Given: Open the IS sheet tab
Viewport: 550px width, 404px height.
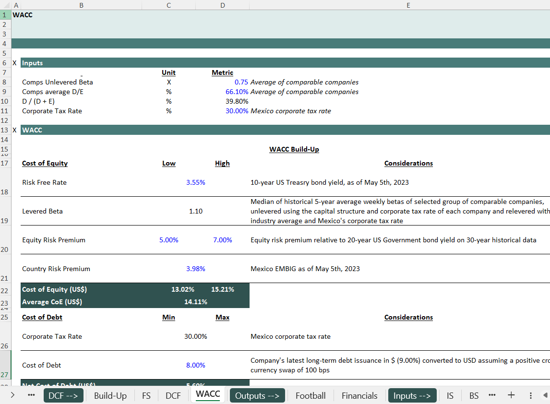Looking at the screenshot, I should pos(450,395).
